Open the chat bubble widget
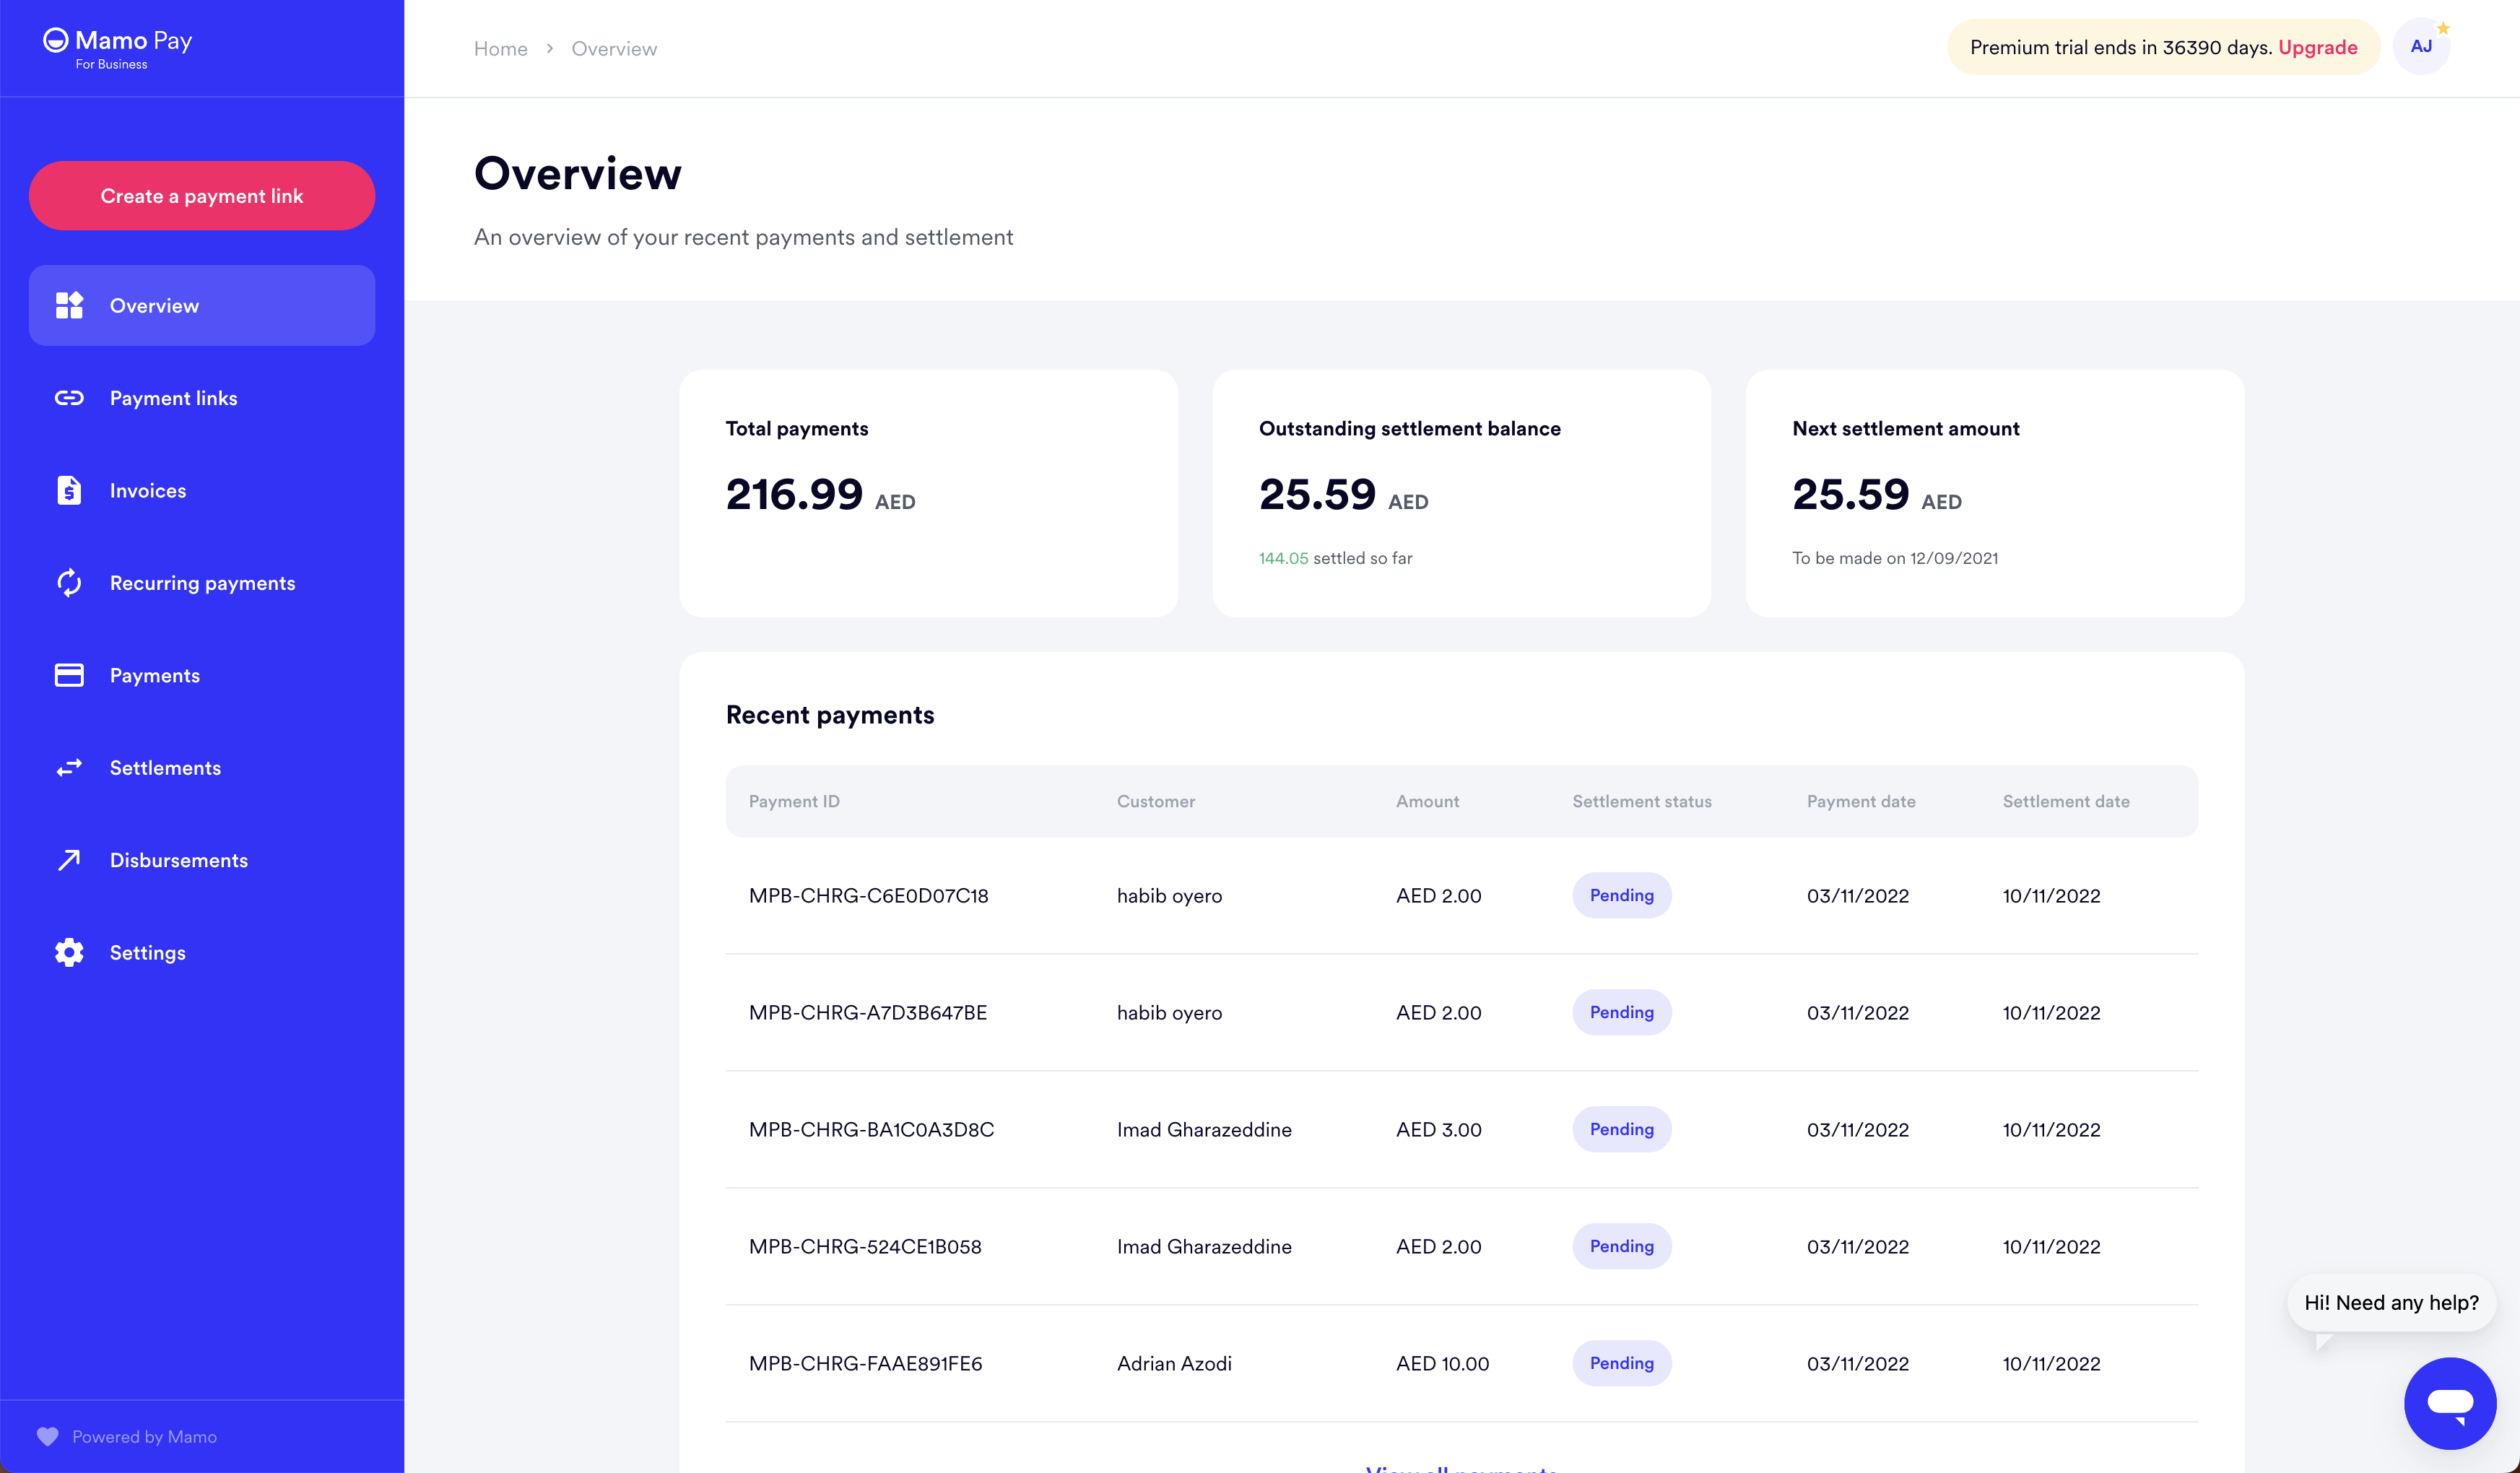Screen dimensions: 2520x1473 [x=2452, y=1403]
